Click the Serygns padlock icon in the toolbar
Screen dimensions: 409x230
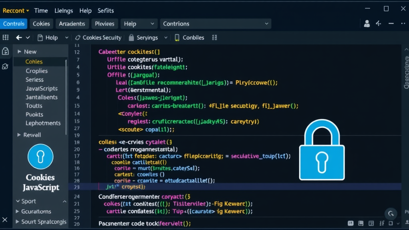[132, 38]
